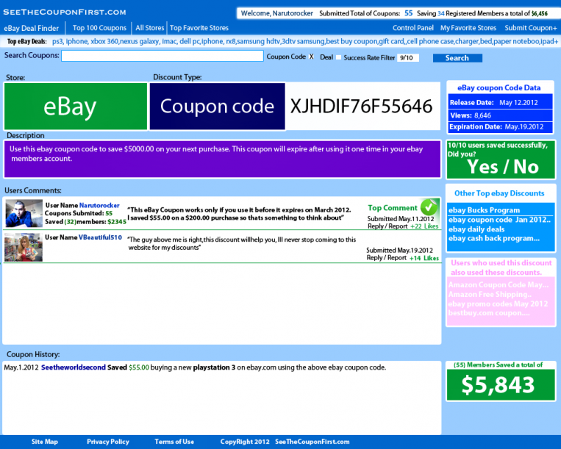Click the Narutorocker welcome name

293,13
